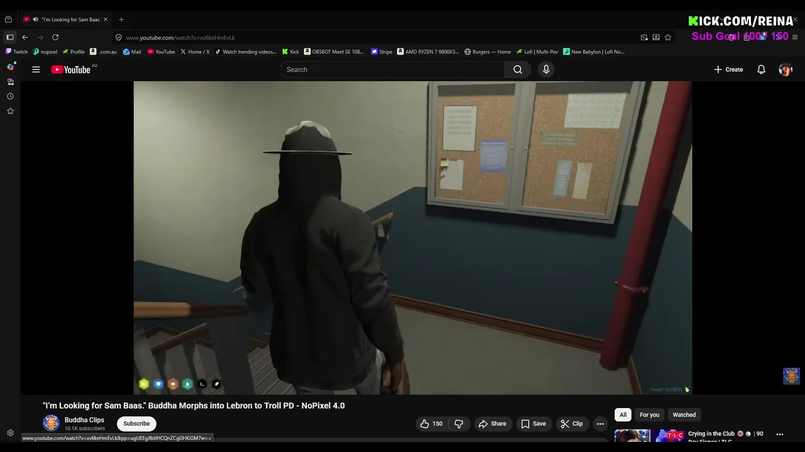This screenshot has width=805, height=452.
Task: Open YouTube bookmark in bookmarks bar
Action: click(161, 52)
